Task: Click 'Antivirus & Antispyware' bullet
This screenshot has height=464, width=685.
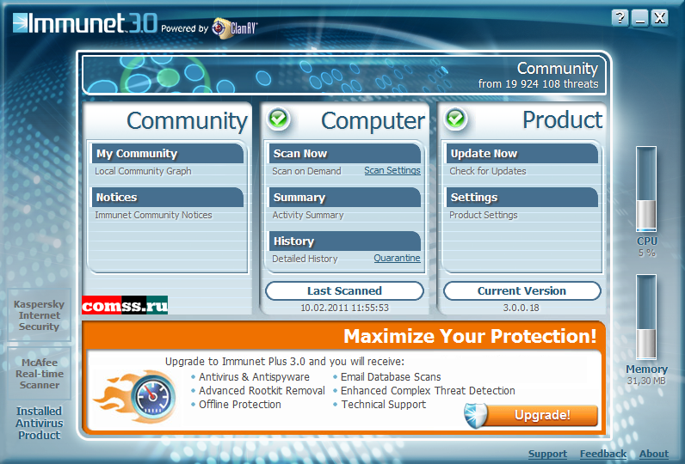Action: pyautogui.click(x=254, y=376)
